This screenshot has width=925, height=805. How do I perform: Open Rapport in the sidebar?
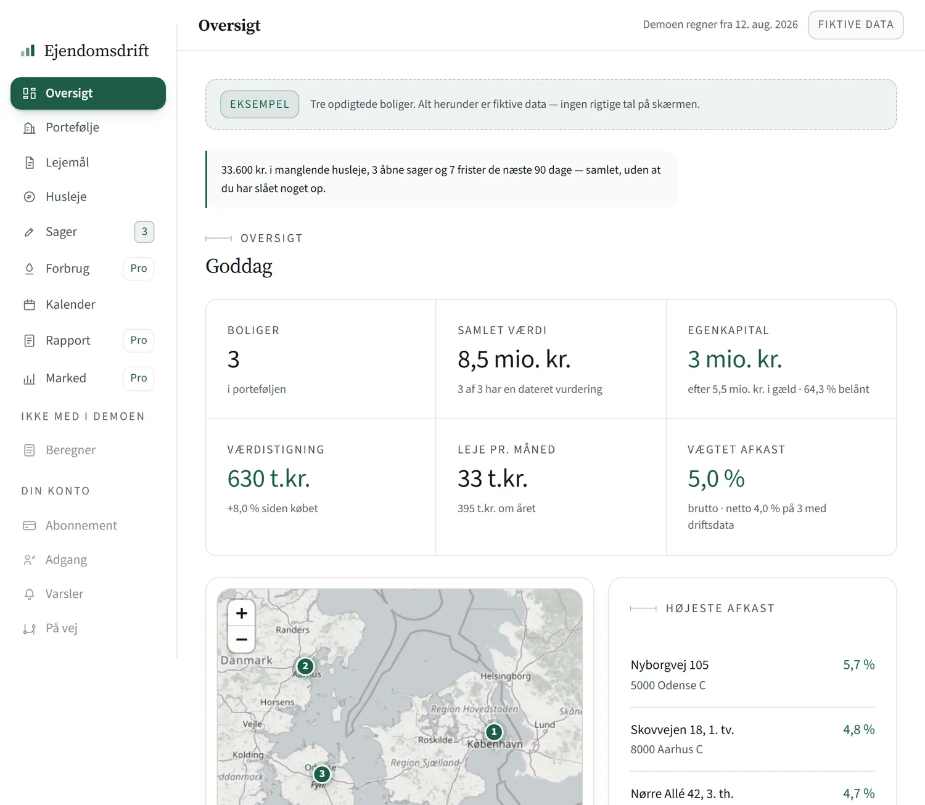click(x=88, y=341)
